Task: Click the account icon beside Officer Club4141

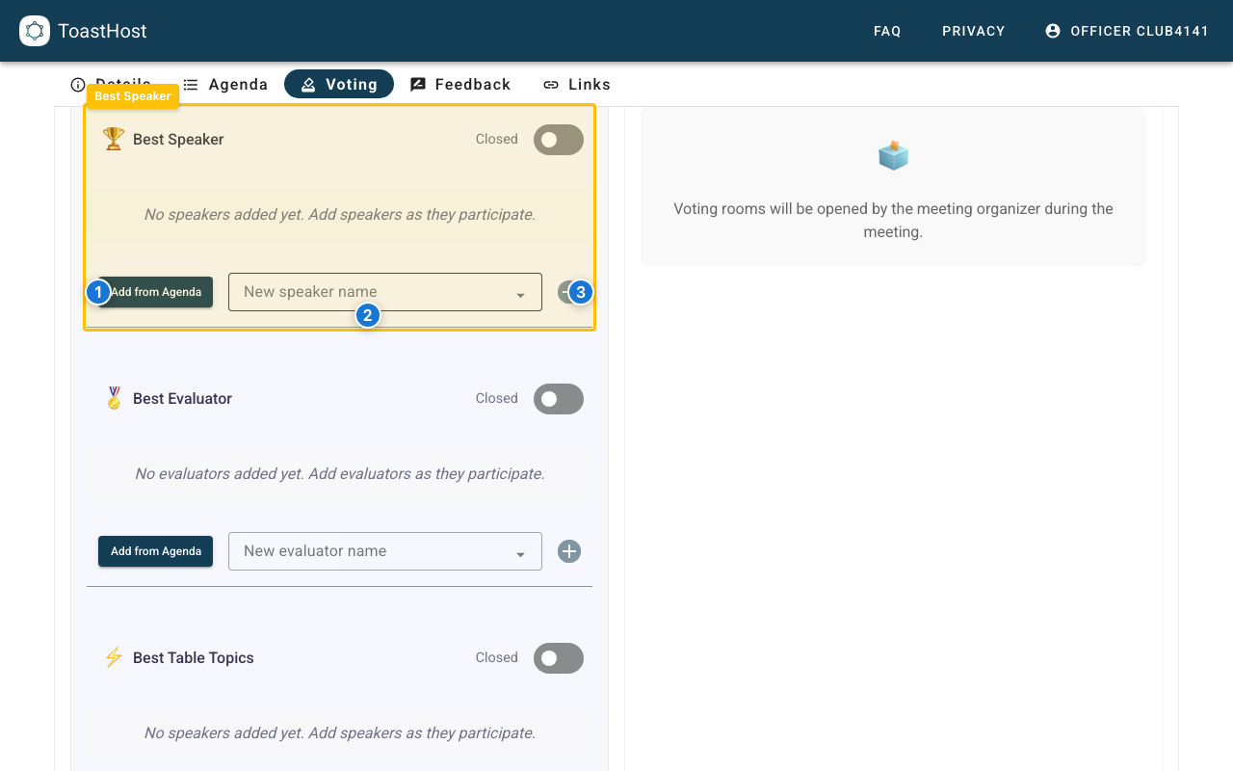Action: coord(1053,31)
